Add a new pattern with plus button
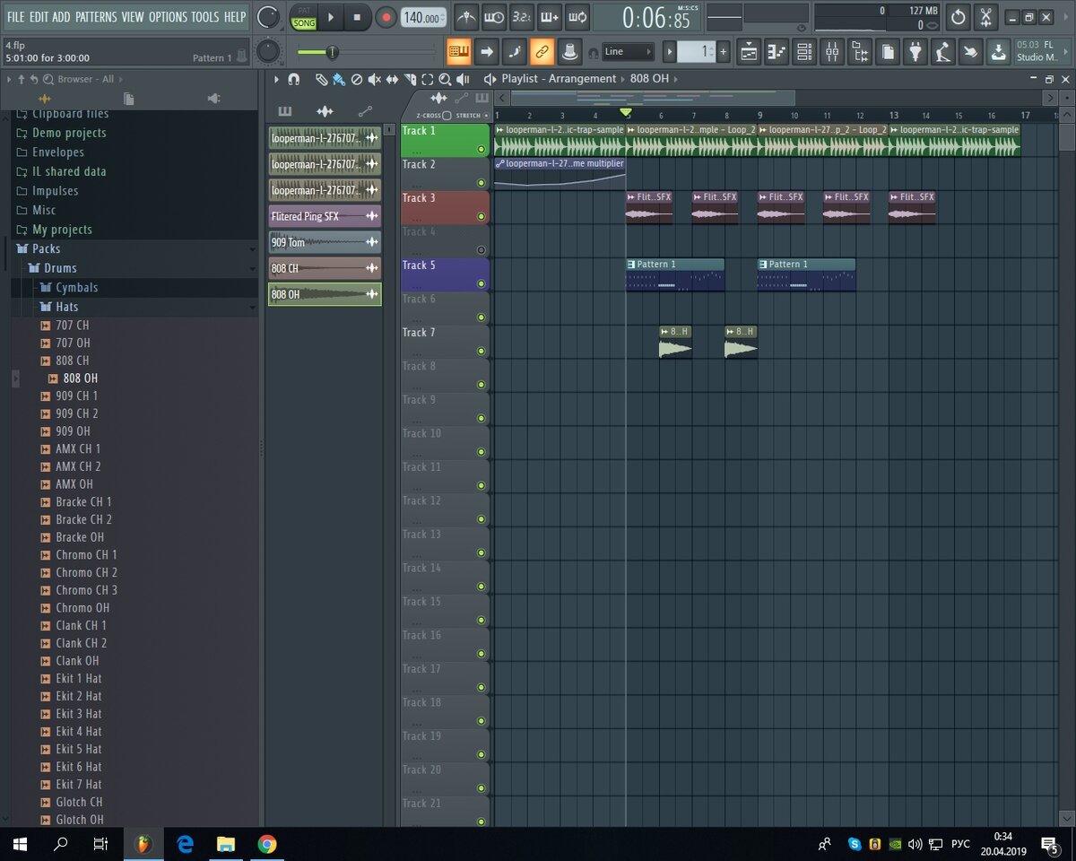 point(724,52)
